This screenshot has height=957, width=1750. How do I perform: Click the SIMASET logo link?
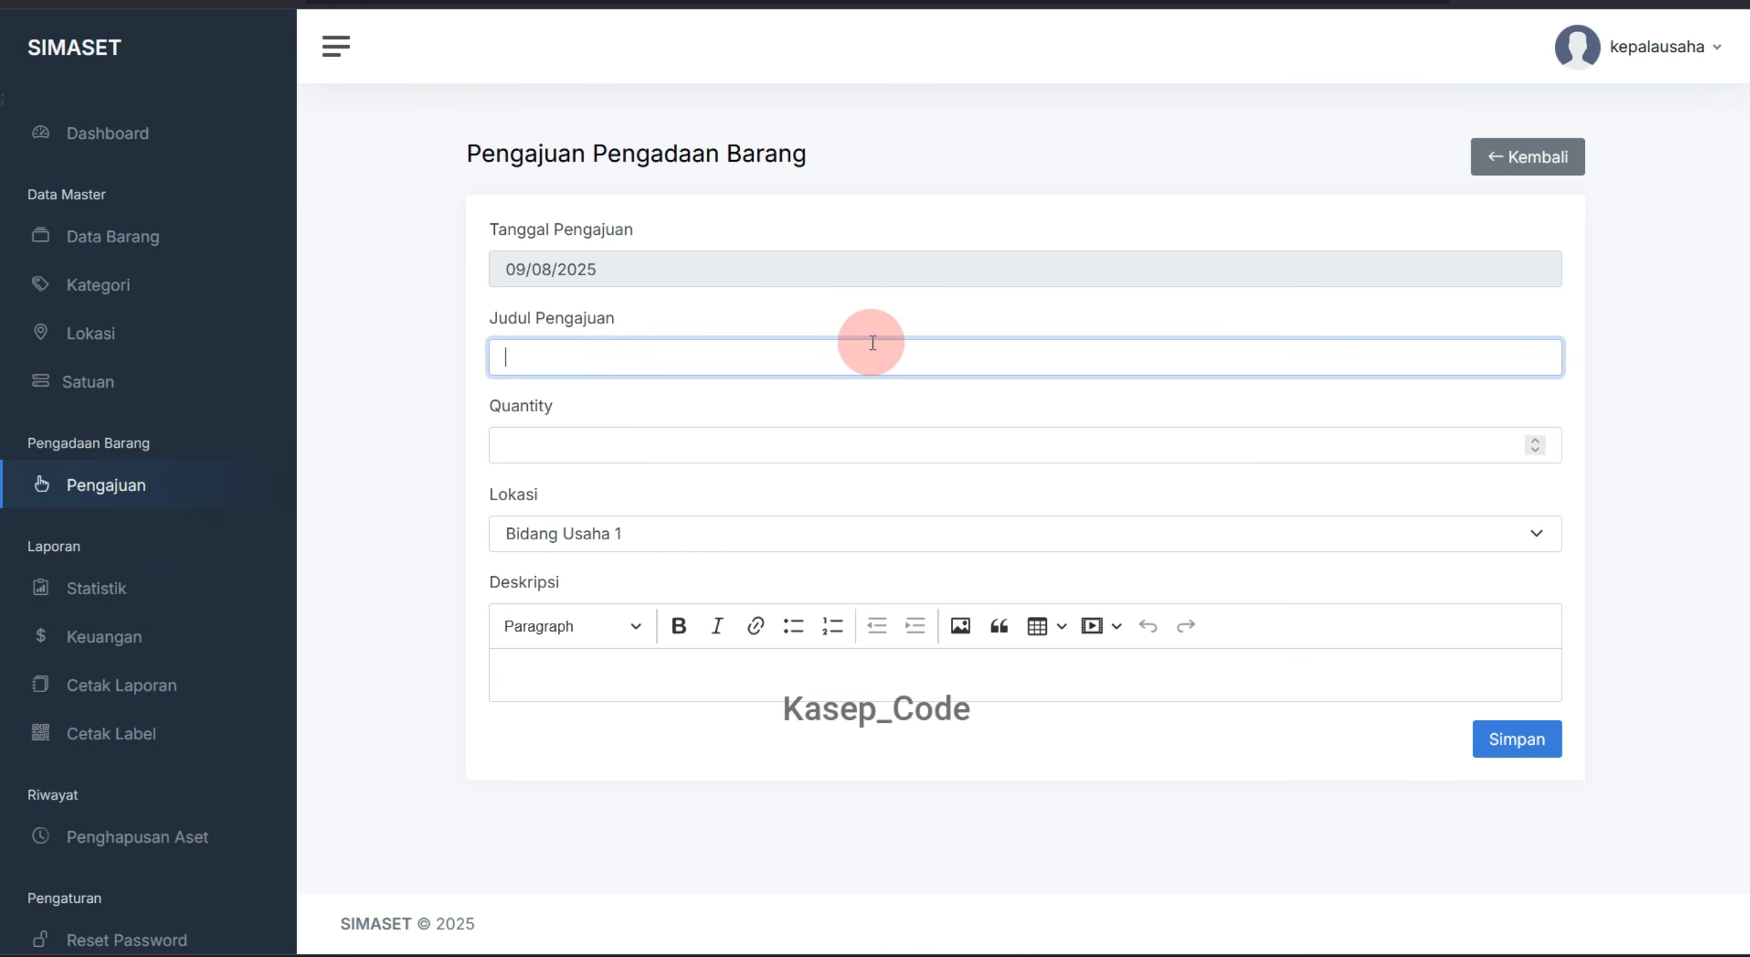point(74,47)
